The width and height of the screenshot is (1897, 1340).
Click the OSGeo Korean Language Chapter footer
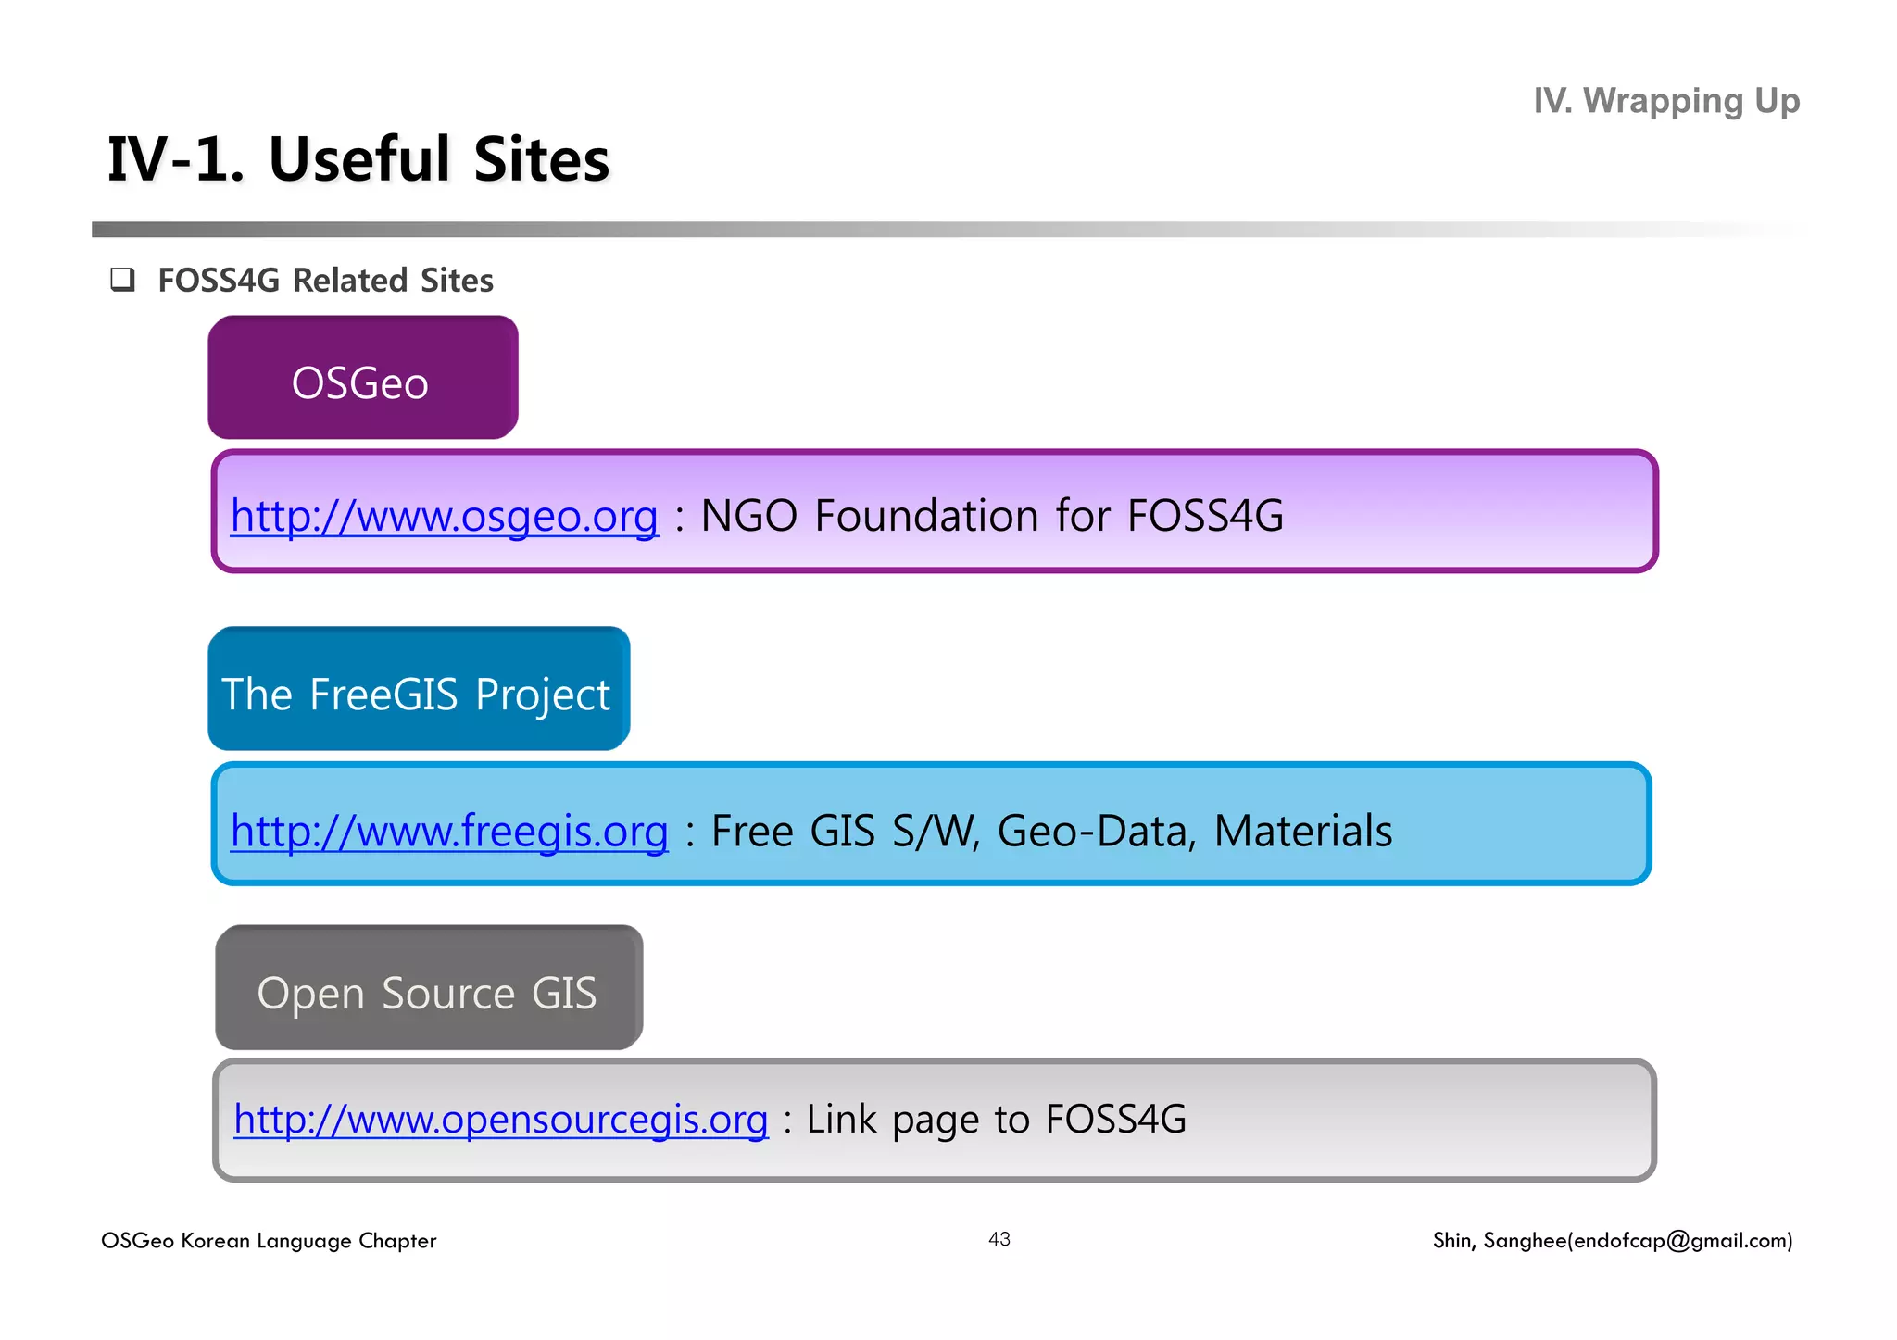point(269,1240)
